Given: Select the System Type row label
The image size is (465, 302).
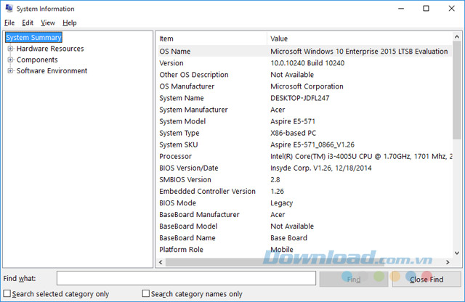Looking at the screenshot, I should click(179, 133).
